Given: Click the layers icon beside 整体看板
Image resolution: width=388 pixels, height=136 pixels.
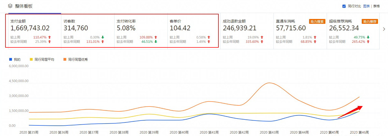Looking at the screenshot, I should pyautogui.click(x=10, y=6).
